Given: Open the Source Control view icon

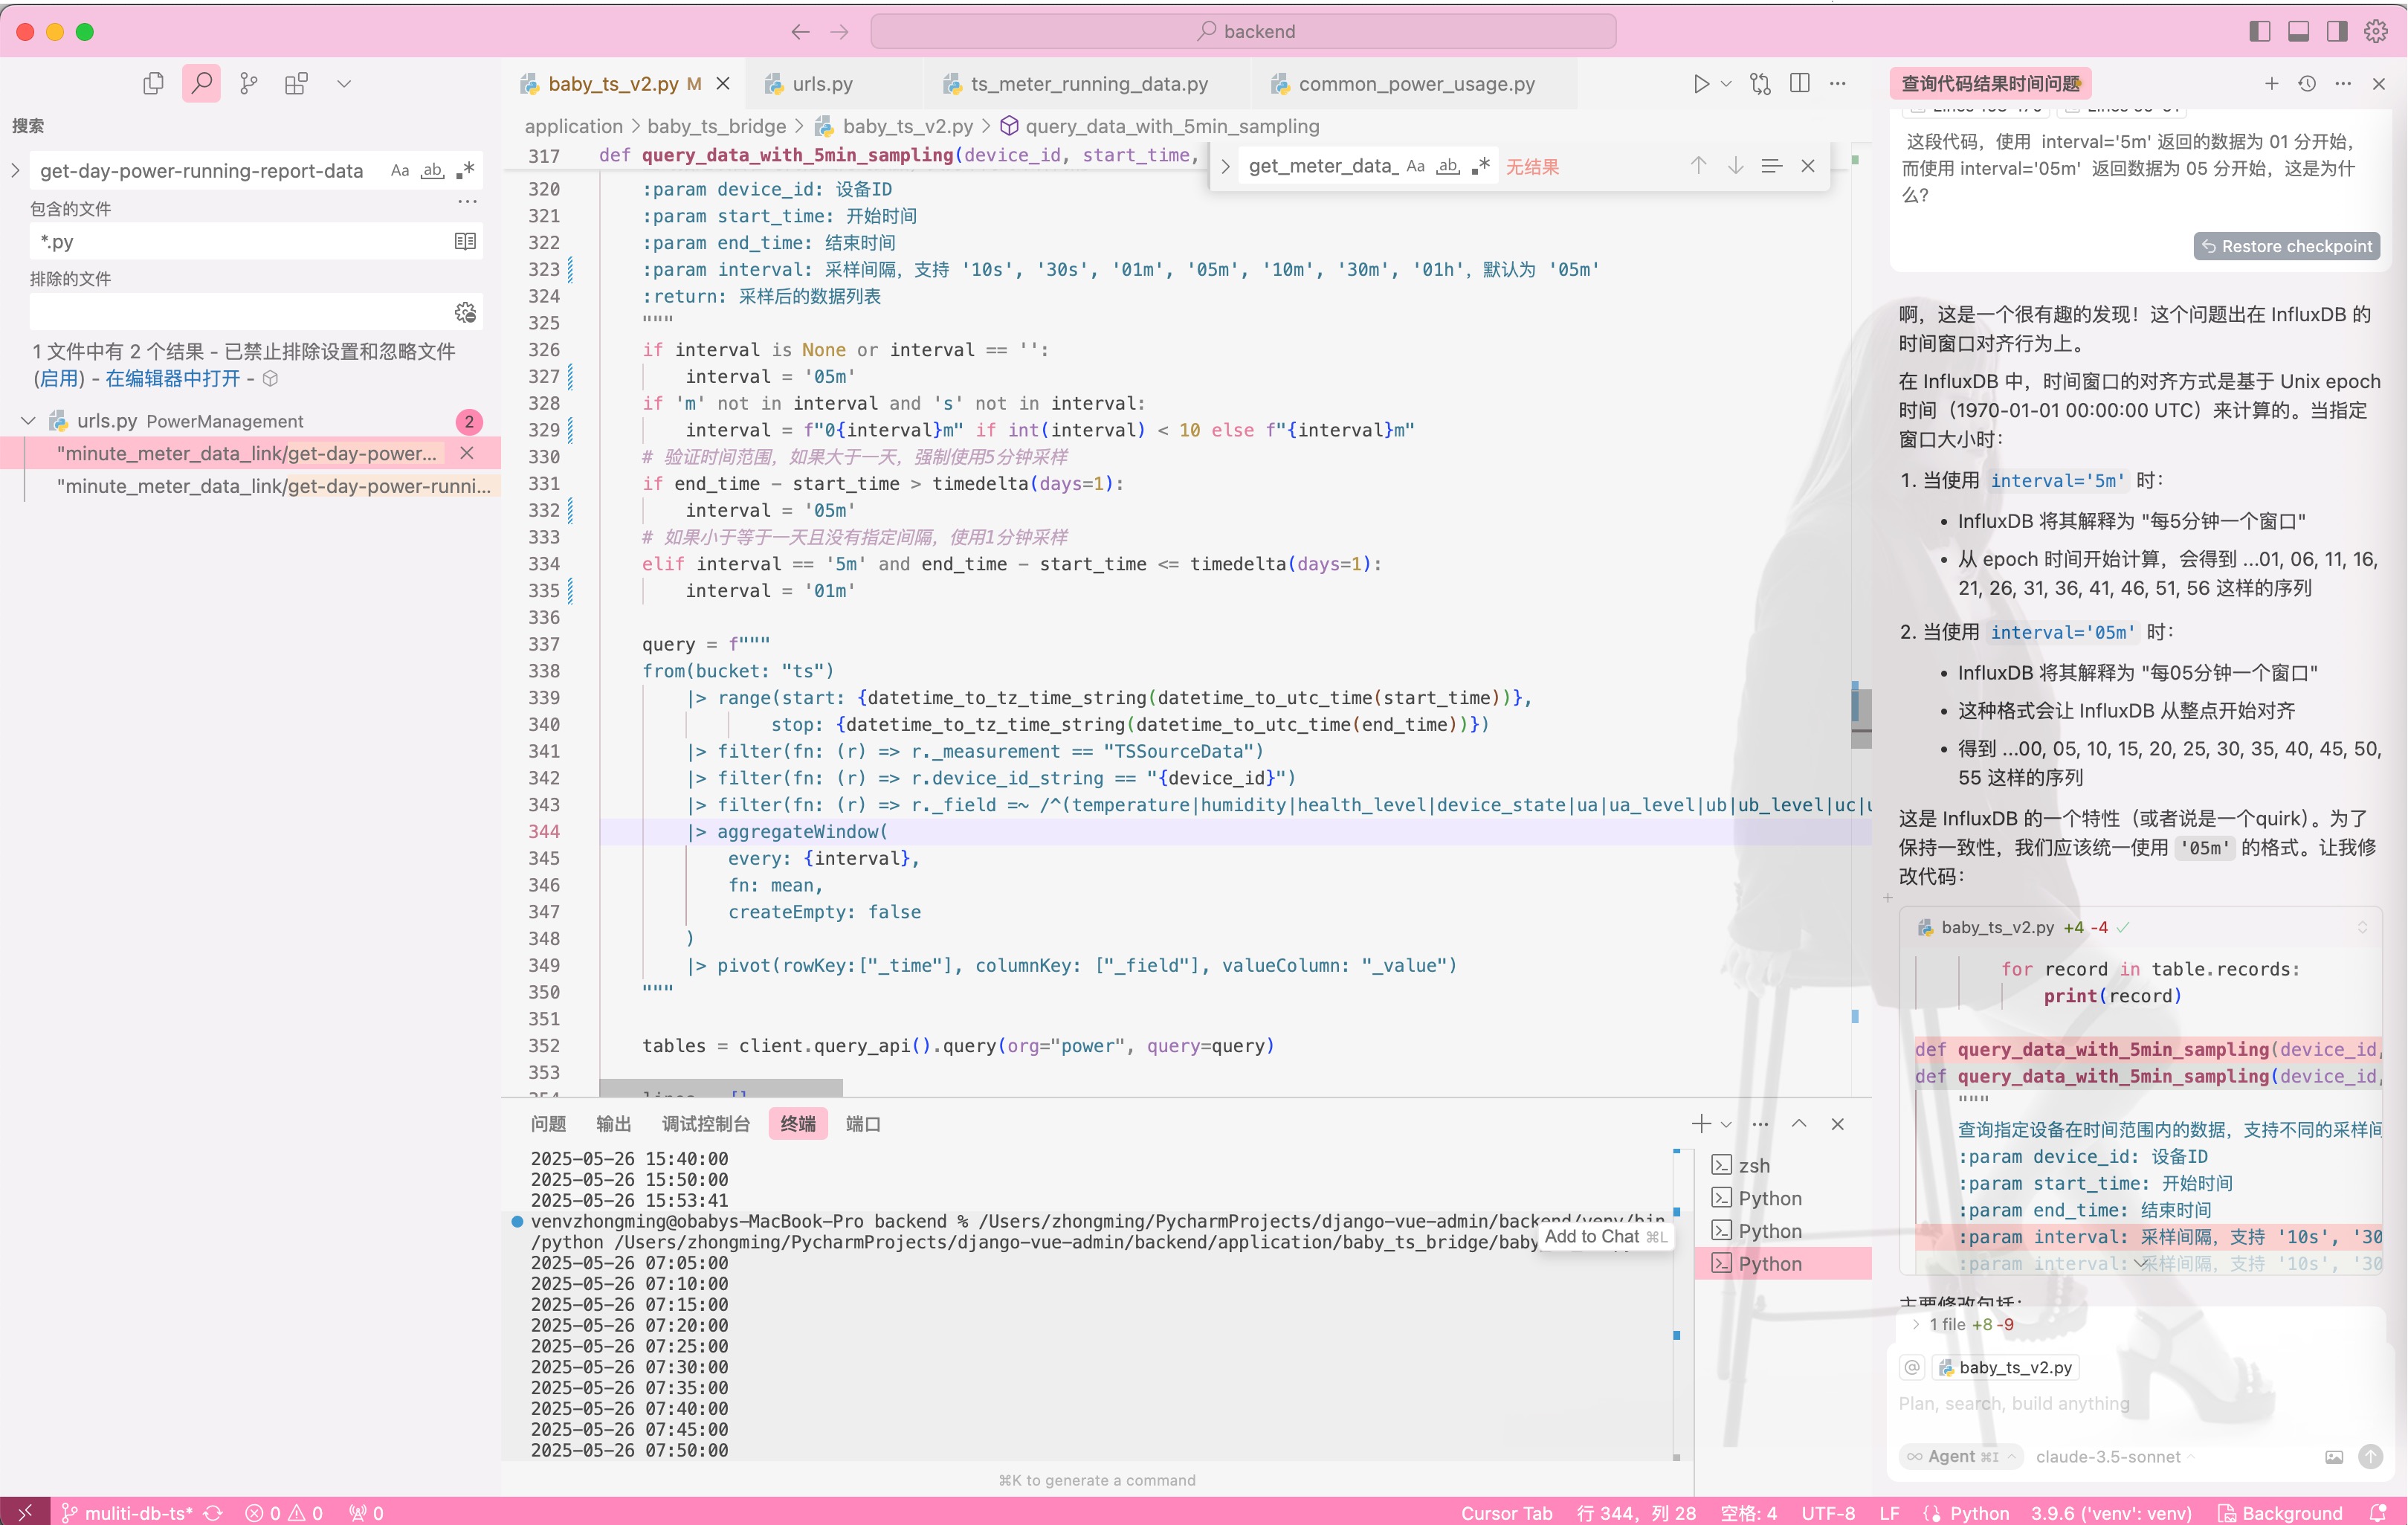Looking at the screenshot, I should (x=249, y=84).
